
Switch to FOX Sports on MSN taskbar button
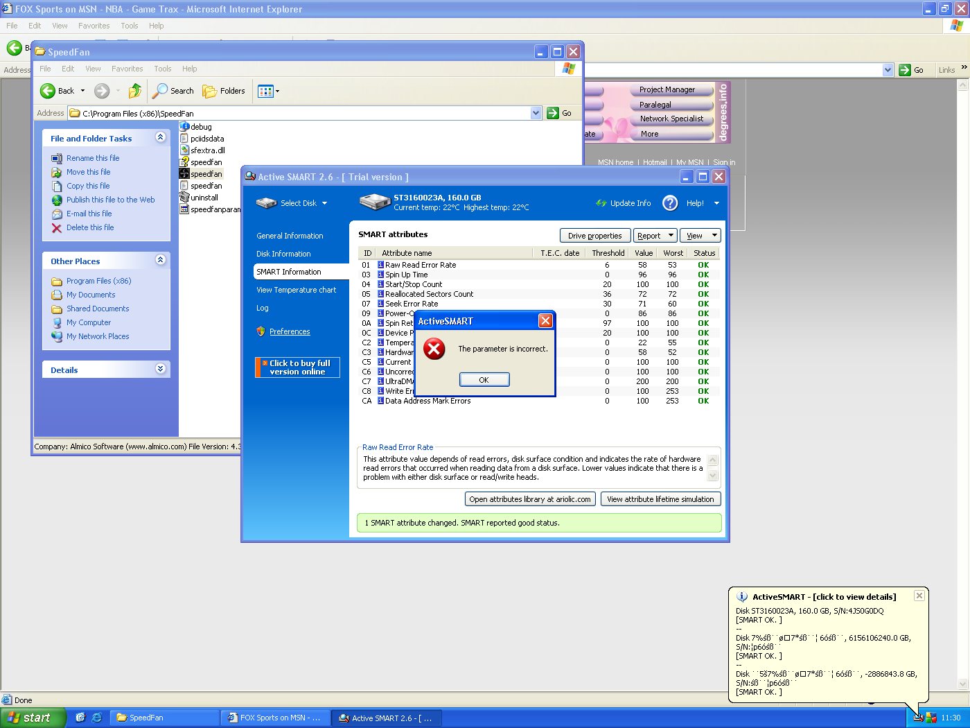pos(275,718)
